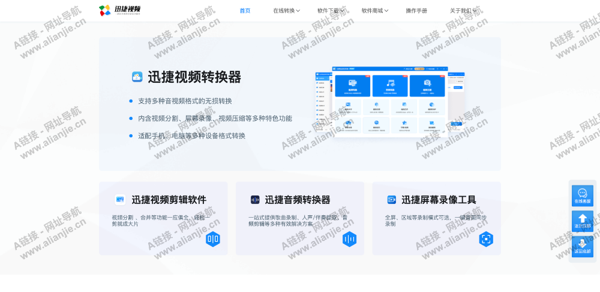Image resolution: width=600 pixels, height=292 pixels.
Task: Click the video converter software screenshot
Action: [x=389, y=102]
